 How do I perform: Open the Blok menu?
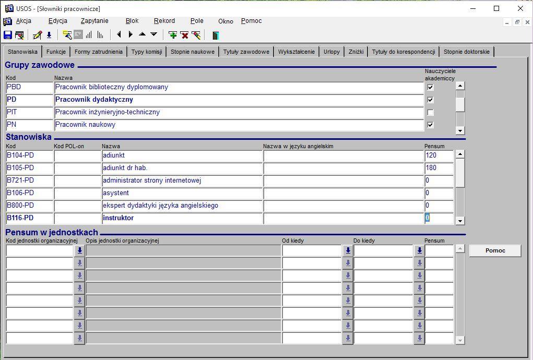click(132, 21)
